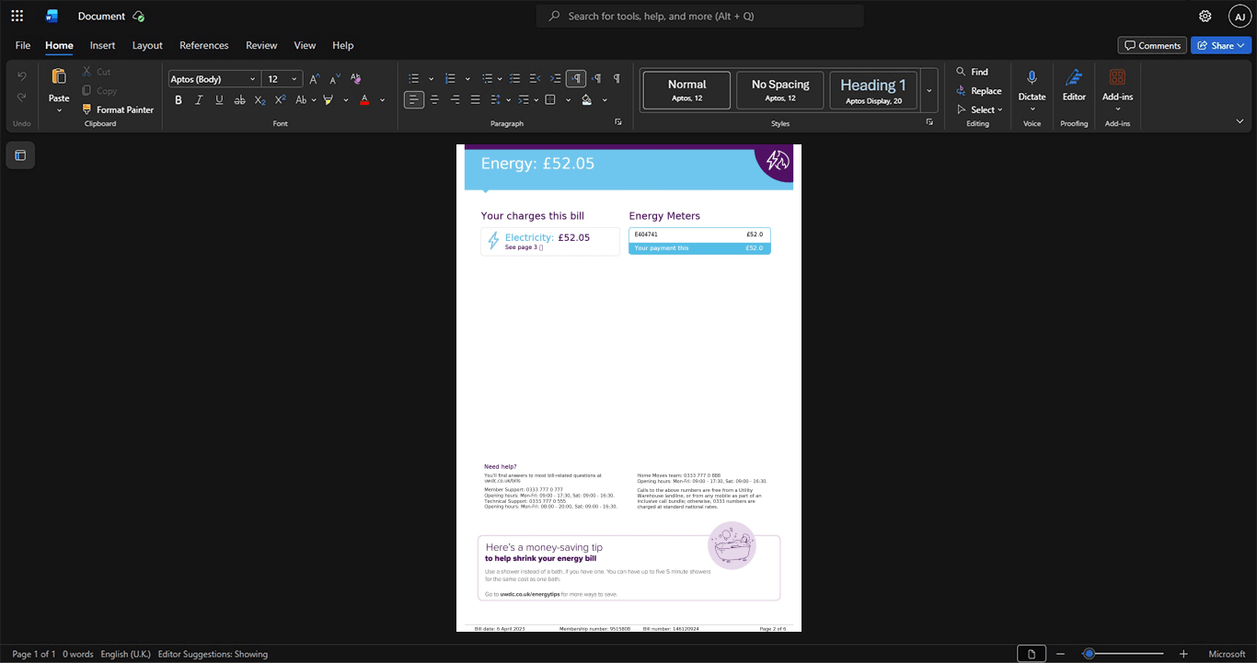The image size is (1257, 663).
Task: Switch to the References tab
Action: [204, 45]
